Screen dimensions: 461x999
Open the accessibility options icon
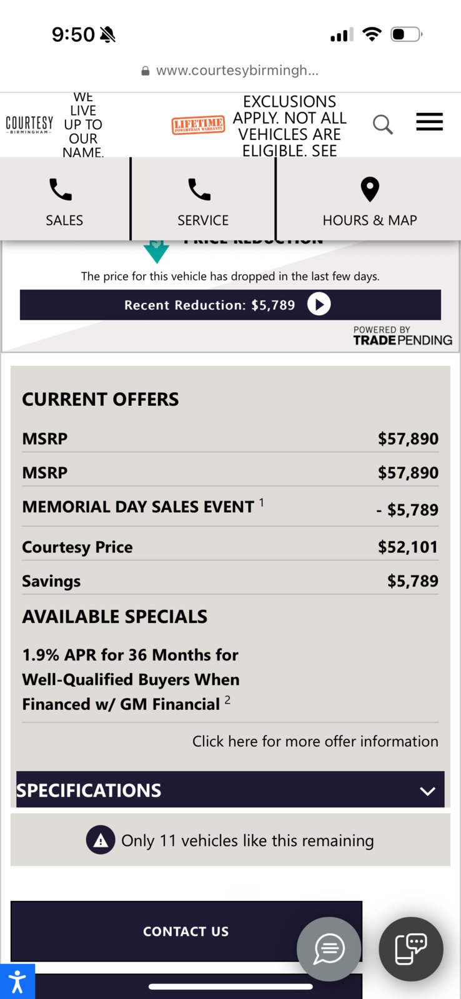[x=17, y=981]
